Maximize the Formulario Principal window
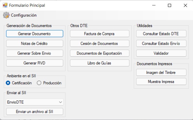 [170, 5]
